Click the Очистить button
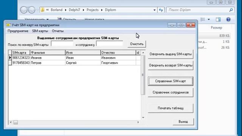 pyautogui.click(x=137, y=44)
